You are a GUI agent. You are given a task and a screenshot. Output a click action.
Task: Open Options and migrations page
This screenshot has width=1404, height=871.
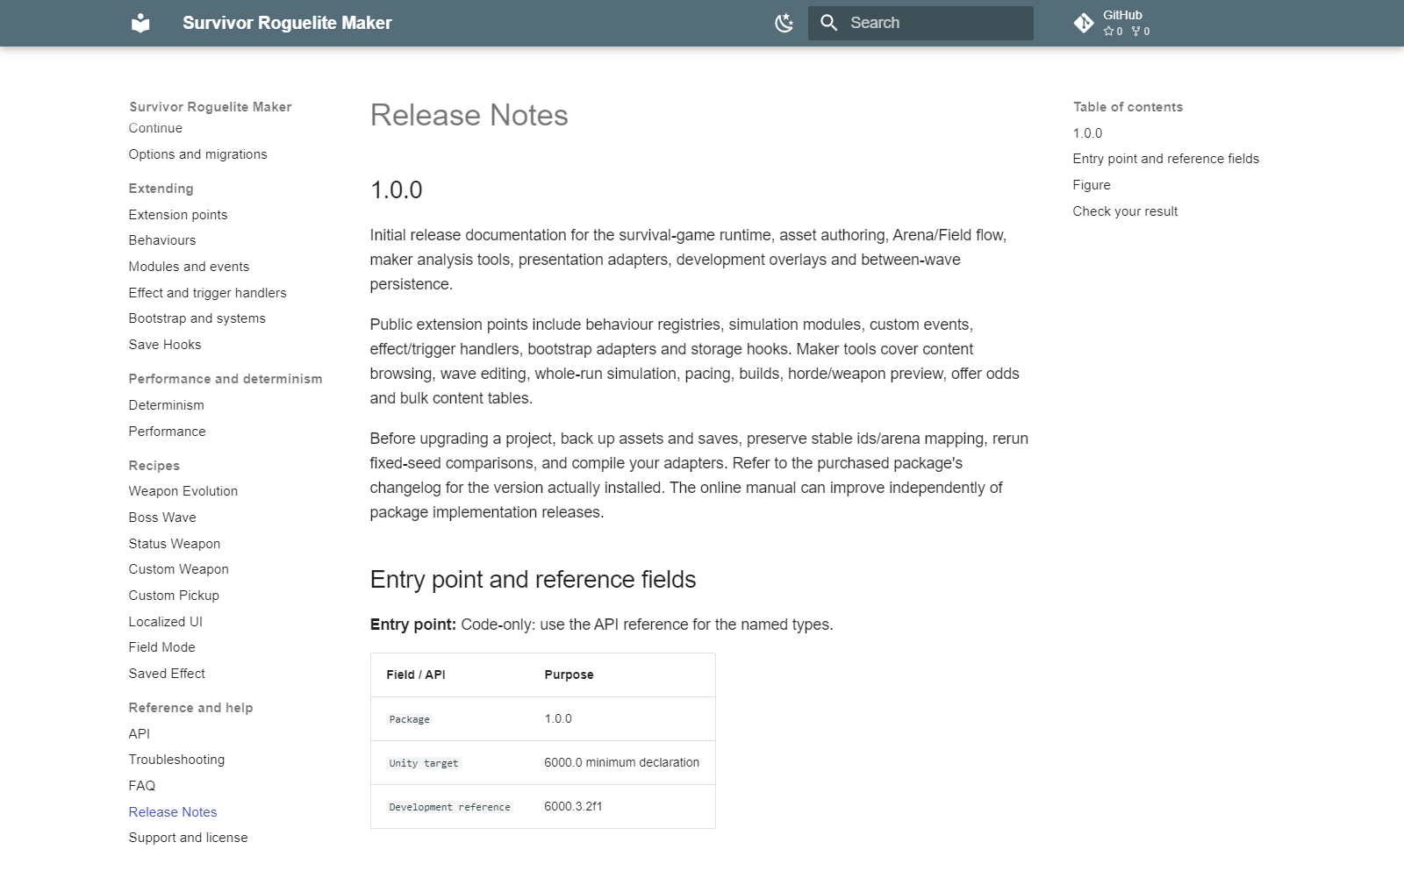tap(197, 154)
